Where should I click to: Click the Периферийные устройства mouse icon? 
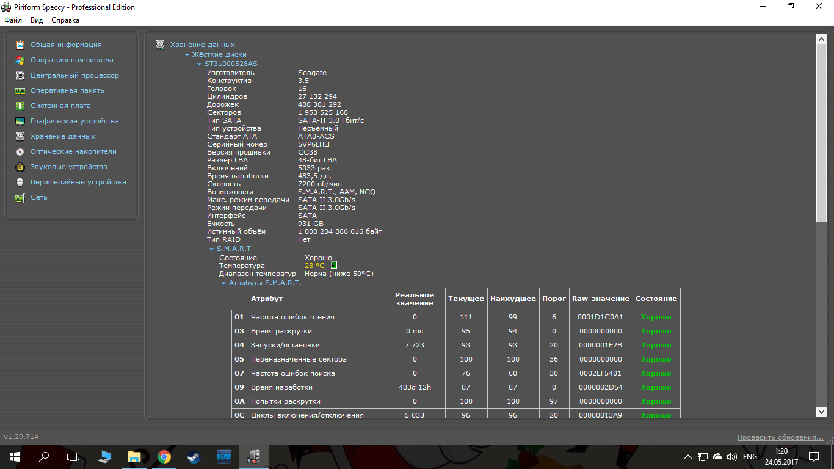[20, 182]
